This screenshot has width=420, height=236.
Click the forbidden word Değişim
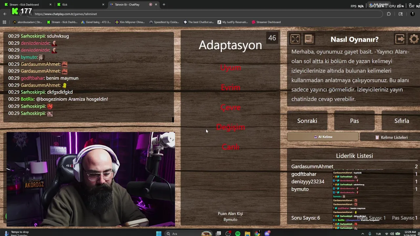pyautogui.click(x=230, y=127)
